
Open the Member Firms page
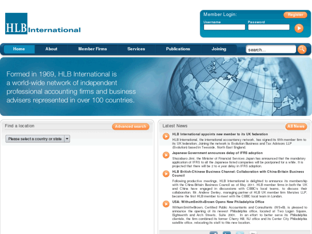(x=93, y=49)
